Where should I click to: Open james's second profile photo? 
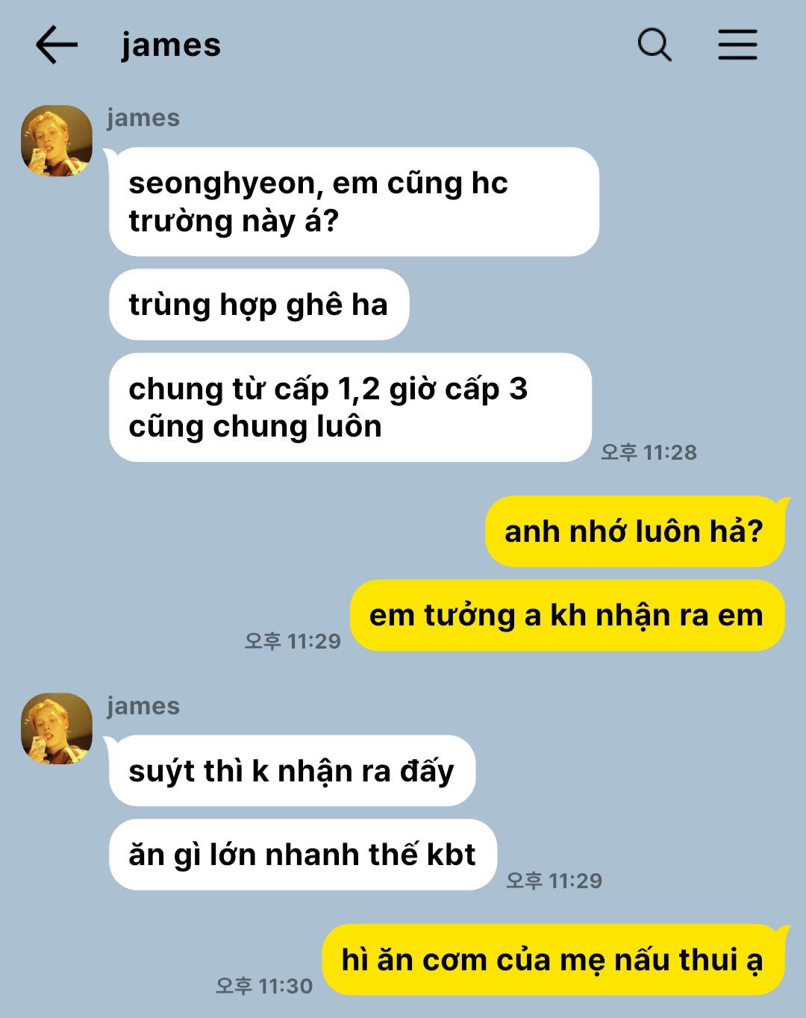(x=57, y=728)
